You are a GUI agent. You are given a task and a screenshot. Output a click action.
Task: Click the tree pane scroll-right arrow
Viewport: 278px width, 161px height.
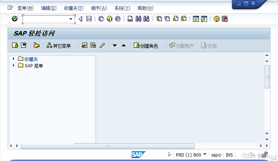[x=17, y=146]
